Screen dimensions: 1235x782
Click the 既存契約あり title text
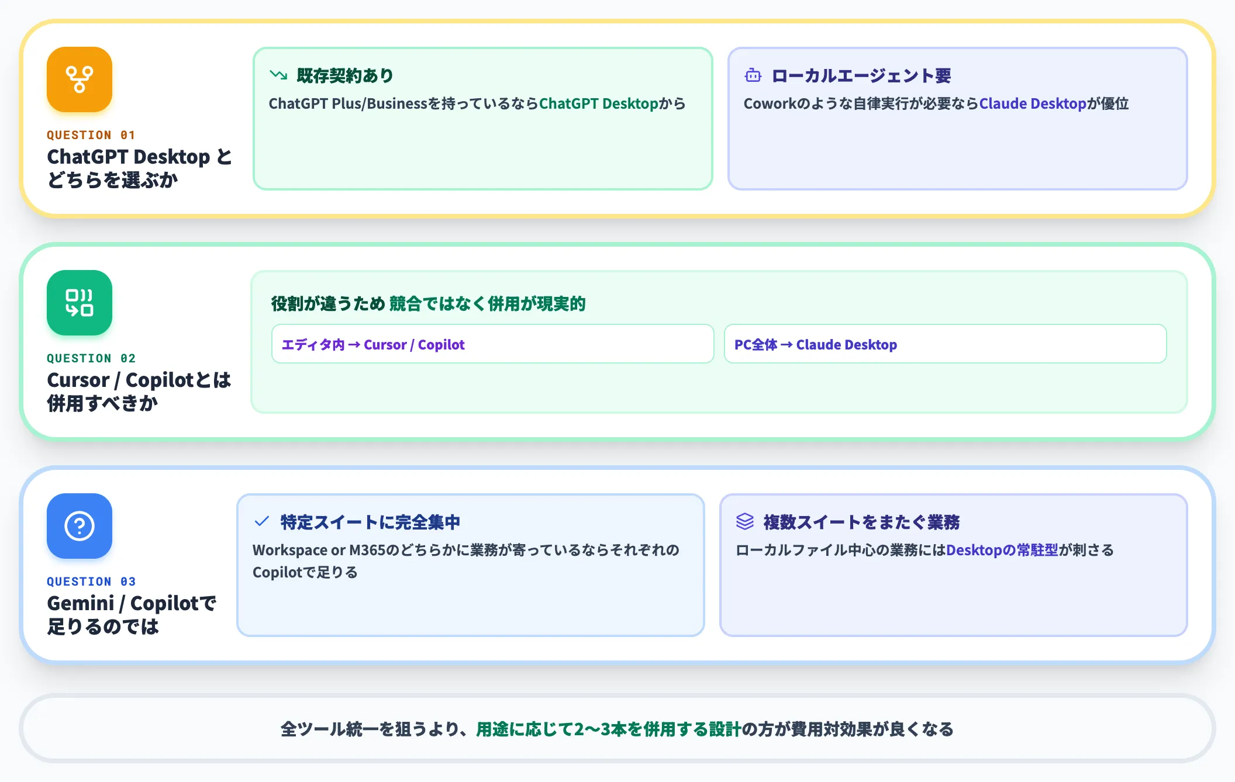pyautogui.click(x=345, y=75)
